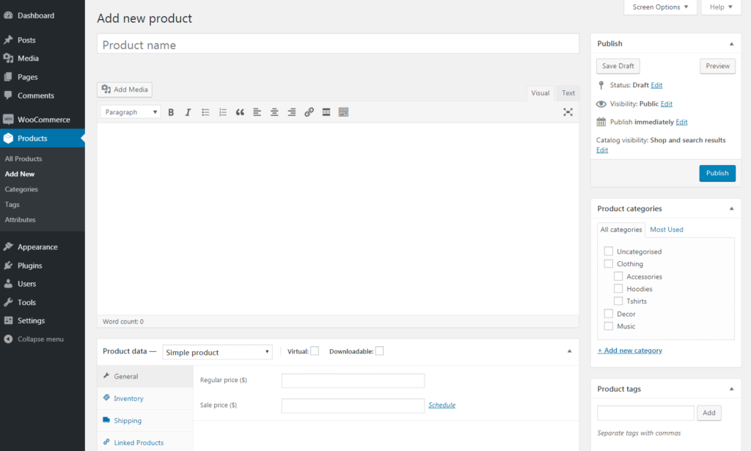The width and height of the screenshot is (751, 451).
Task: Open the Paragraph style dropdown
Action: click(x=130, y=111)
